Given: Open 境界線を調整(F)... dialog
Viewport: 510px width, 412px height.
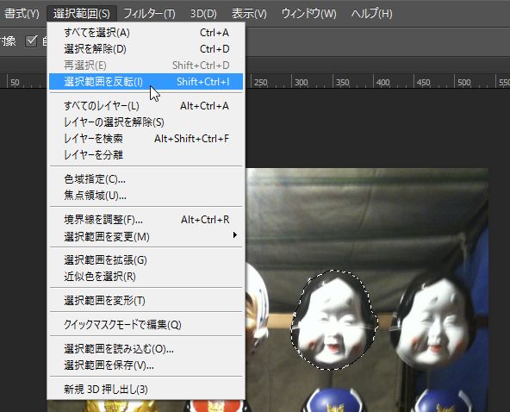Looking at the screenshot, I should coord(146,220).
